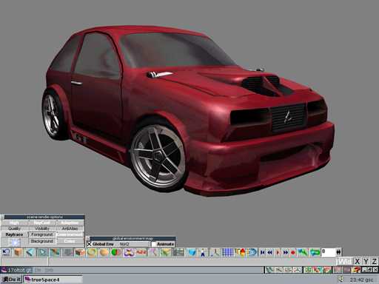Select the walking figure animation icon
Image resolution: width=379 pixels, height=284 pixels.
(203, 252)
